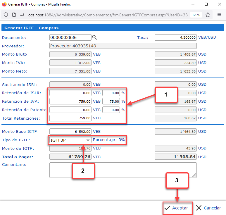Click the 120% zoom level badge
Viewport: 226px width, 215px height.
click(196, 15)
